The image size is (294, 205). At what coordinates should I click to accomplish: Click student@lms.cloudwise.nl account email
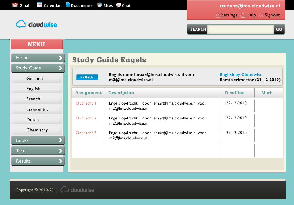250,6
